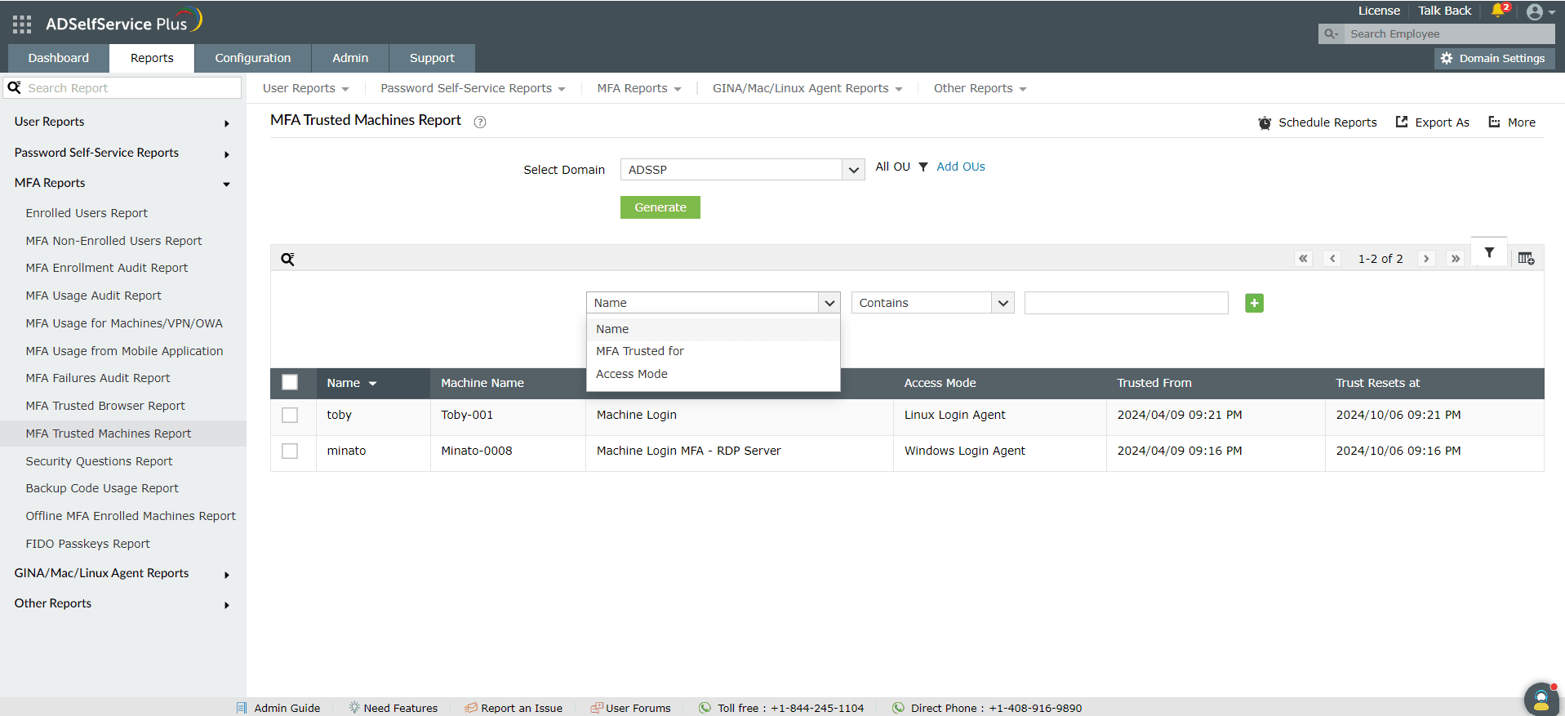This screenshot has height=716, width=1565.
Task: Go to the first page of results
Action: [x=1303, y=259]
